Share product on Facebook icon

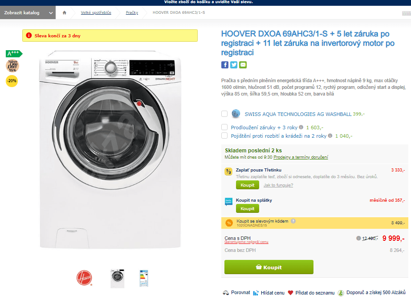(x=224, y=65)
